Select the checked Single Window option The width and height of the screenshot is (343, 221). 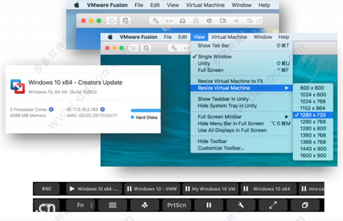pyautogui.click(x=241, y=57)
